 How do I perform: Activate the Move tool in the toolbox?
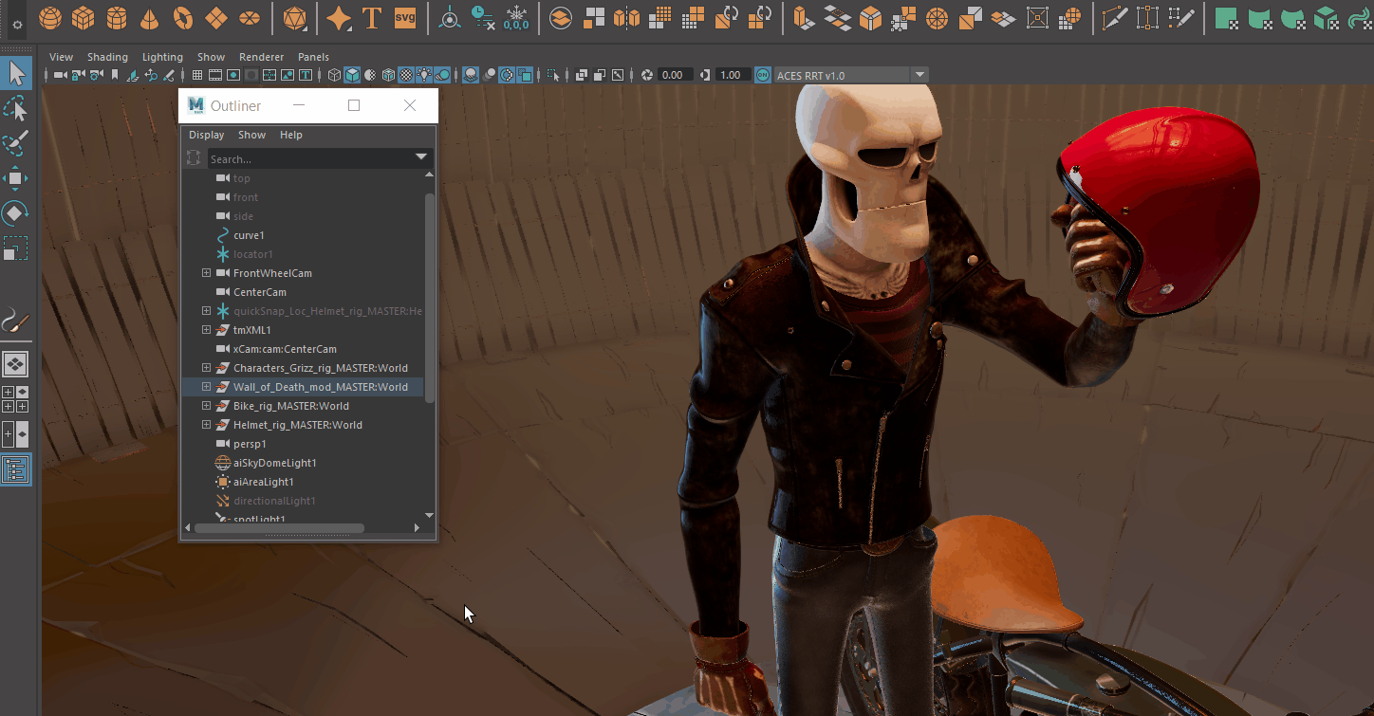[x=16, y=178]
